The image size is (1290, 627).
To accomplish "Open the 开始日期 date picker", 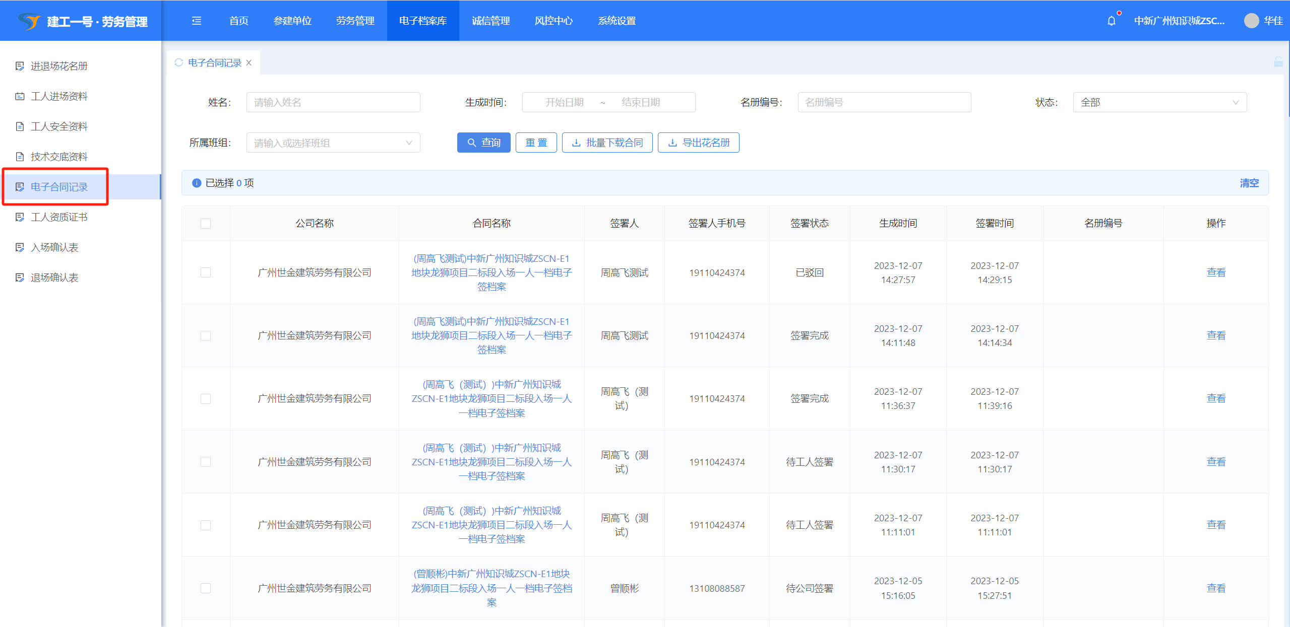I will (564, 102).
